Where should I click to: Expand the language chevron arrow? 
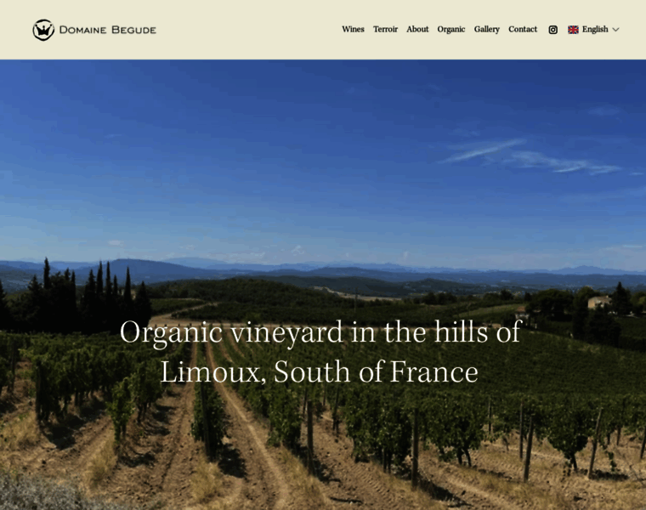615,30
